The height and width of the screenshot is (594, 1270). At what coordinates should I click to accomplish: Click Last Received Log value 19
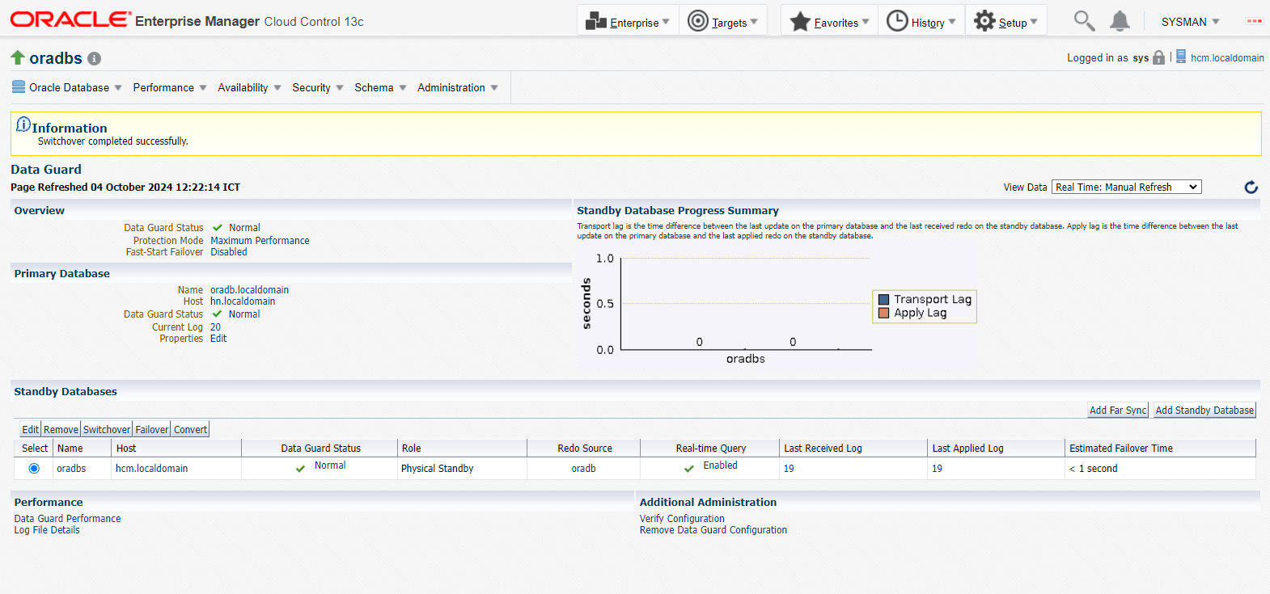point(789,469)
